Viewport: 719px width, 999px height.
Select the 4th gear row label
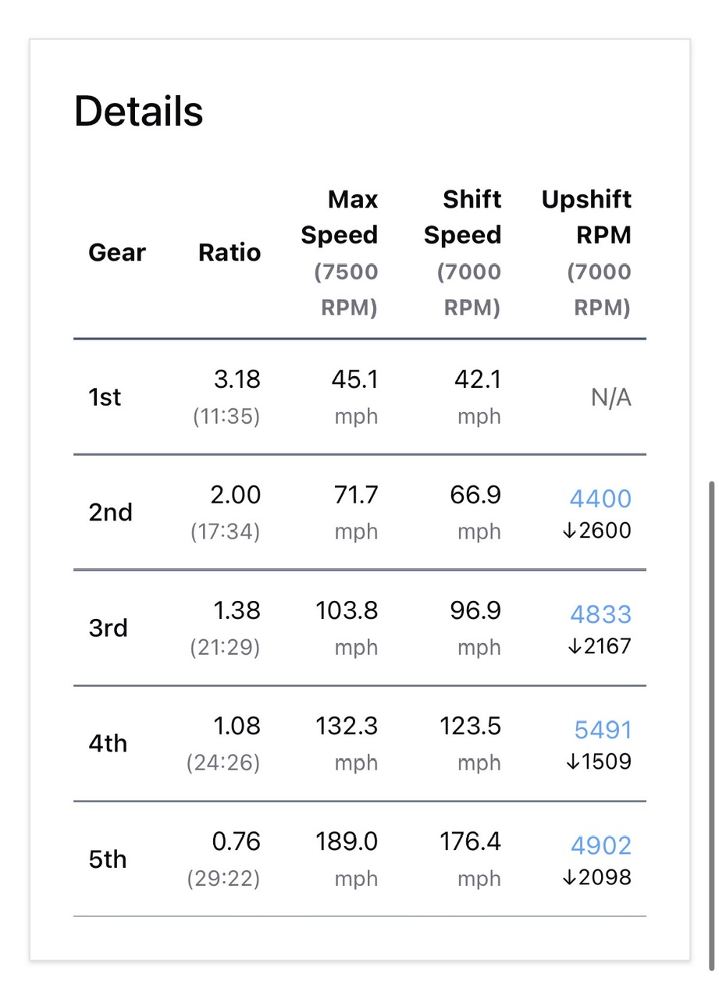coord(108,744)
